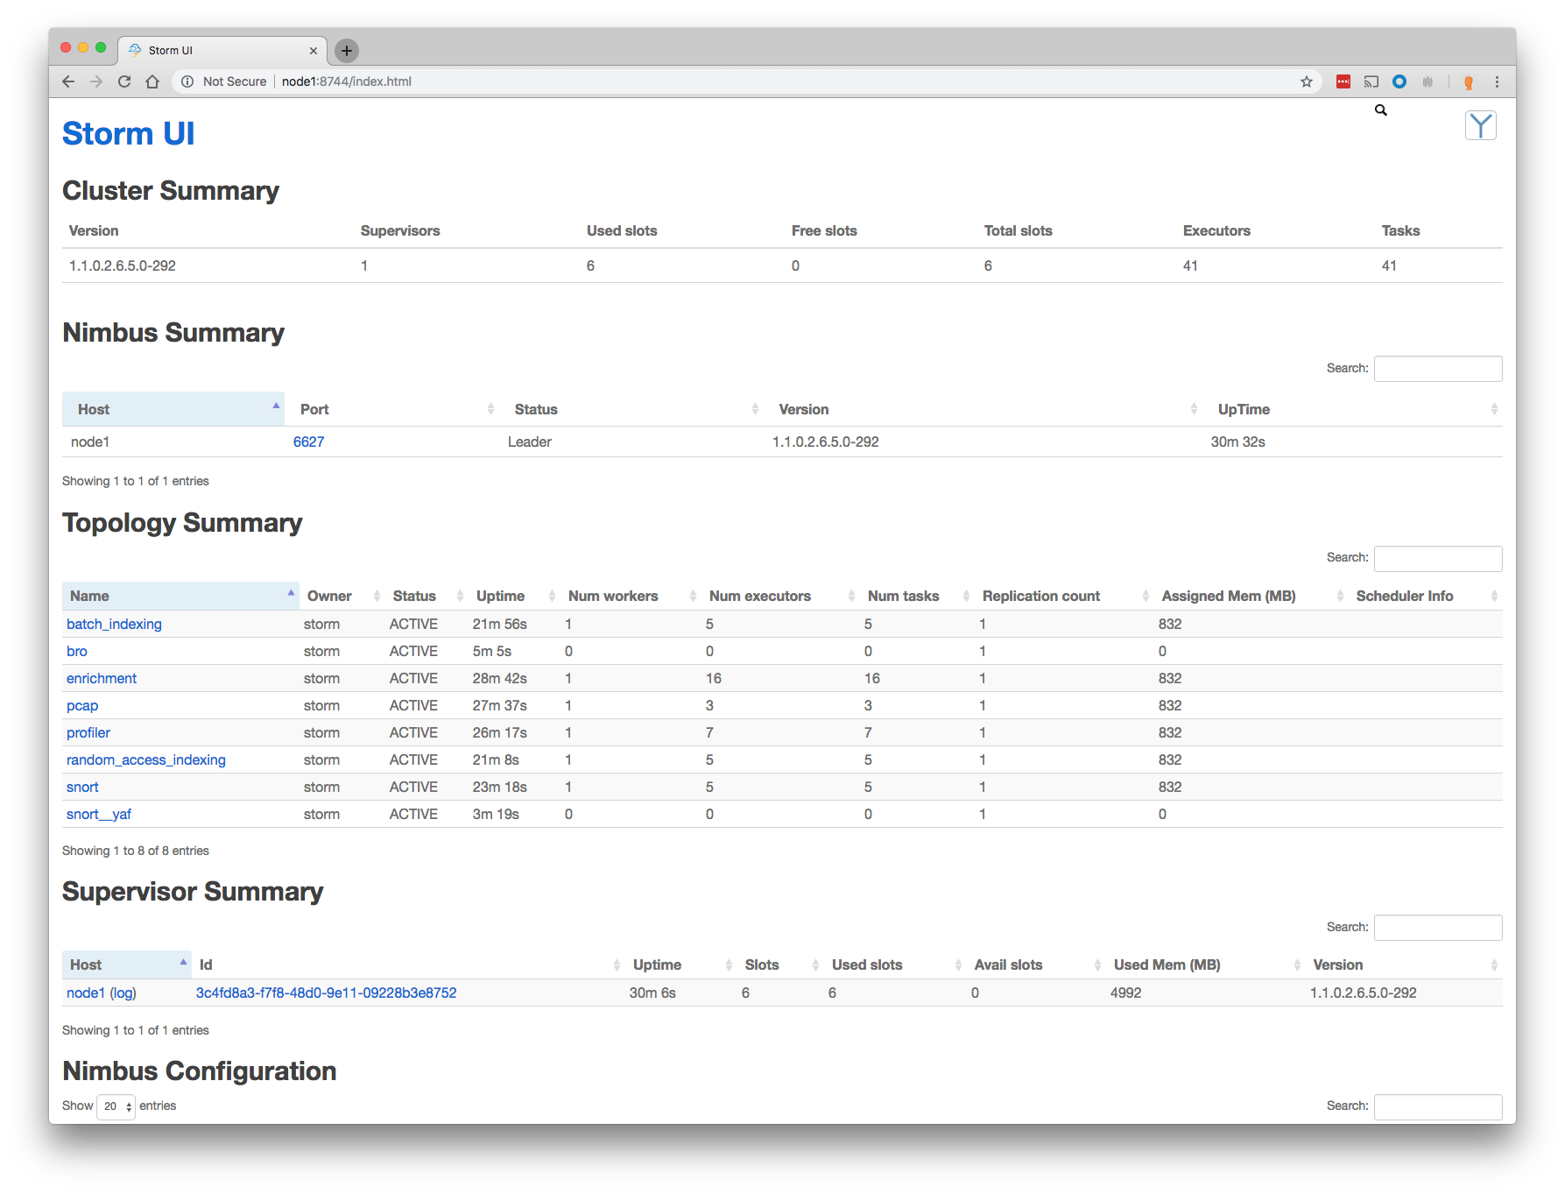Sort Nimbus Summary by Status column
Image resolution: width=1565 pixels, height=1194 pixels.
point(631,409)
